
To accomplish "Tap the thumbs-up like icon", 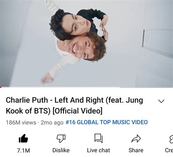I will coord(23,138).
